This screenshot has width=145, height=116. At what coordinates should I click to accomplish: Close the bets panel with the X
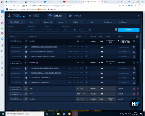(139, 16)
